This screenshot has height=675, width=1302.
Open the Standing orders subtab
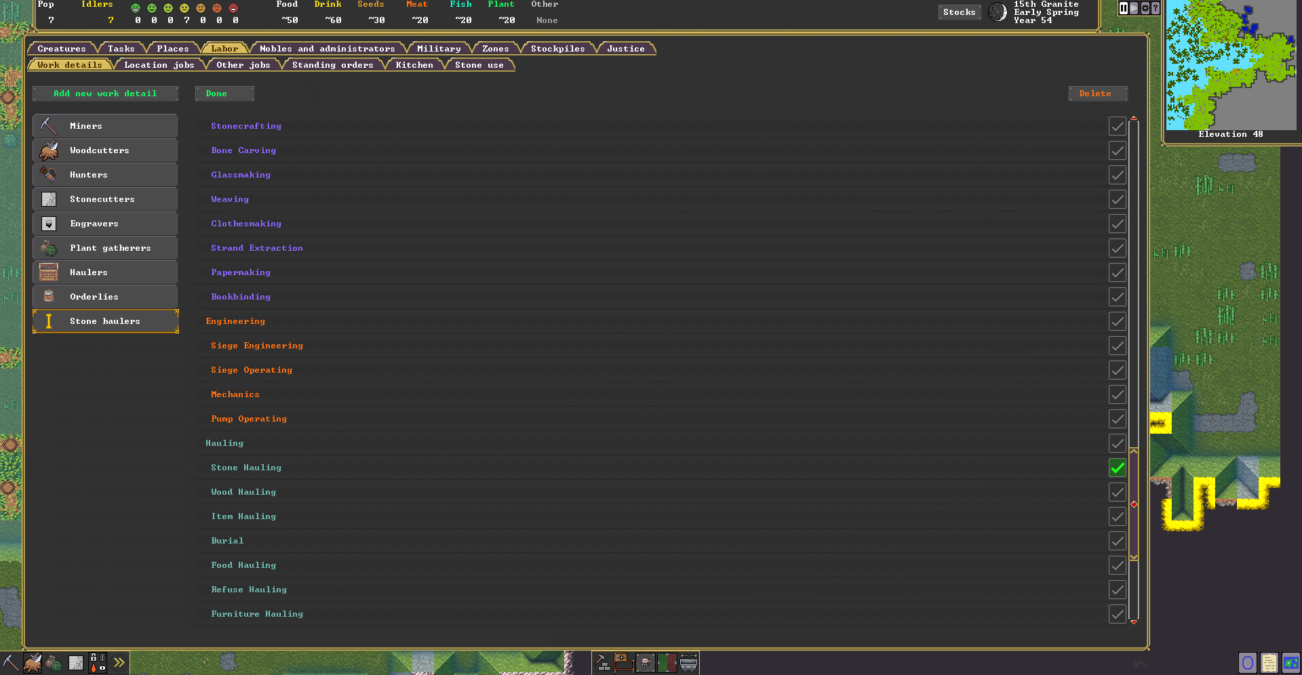tap(333, 65)
